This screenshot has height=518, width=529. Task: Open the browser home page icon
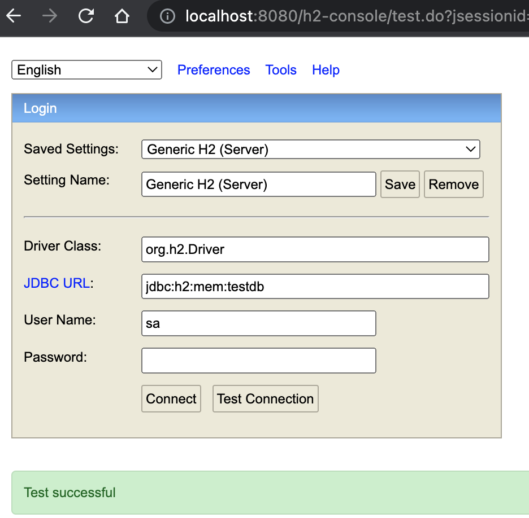(x=122, y=16)
